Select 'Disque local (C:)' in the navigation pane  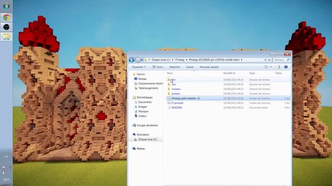pyautogui.click(x=147, y=139)
